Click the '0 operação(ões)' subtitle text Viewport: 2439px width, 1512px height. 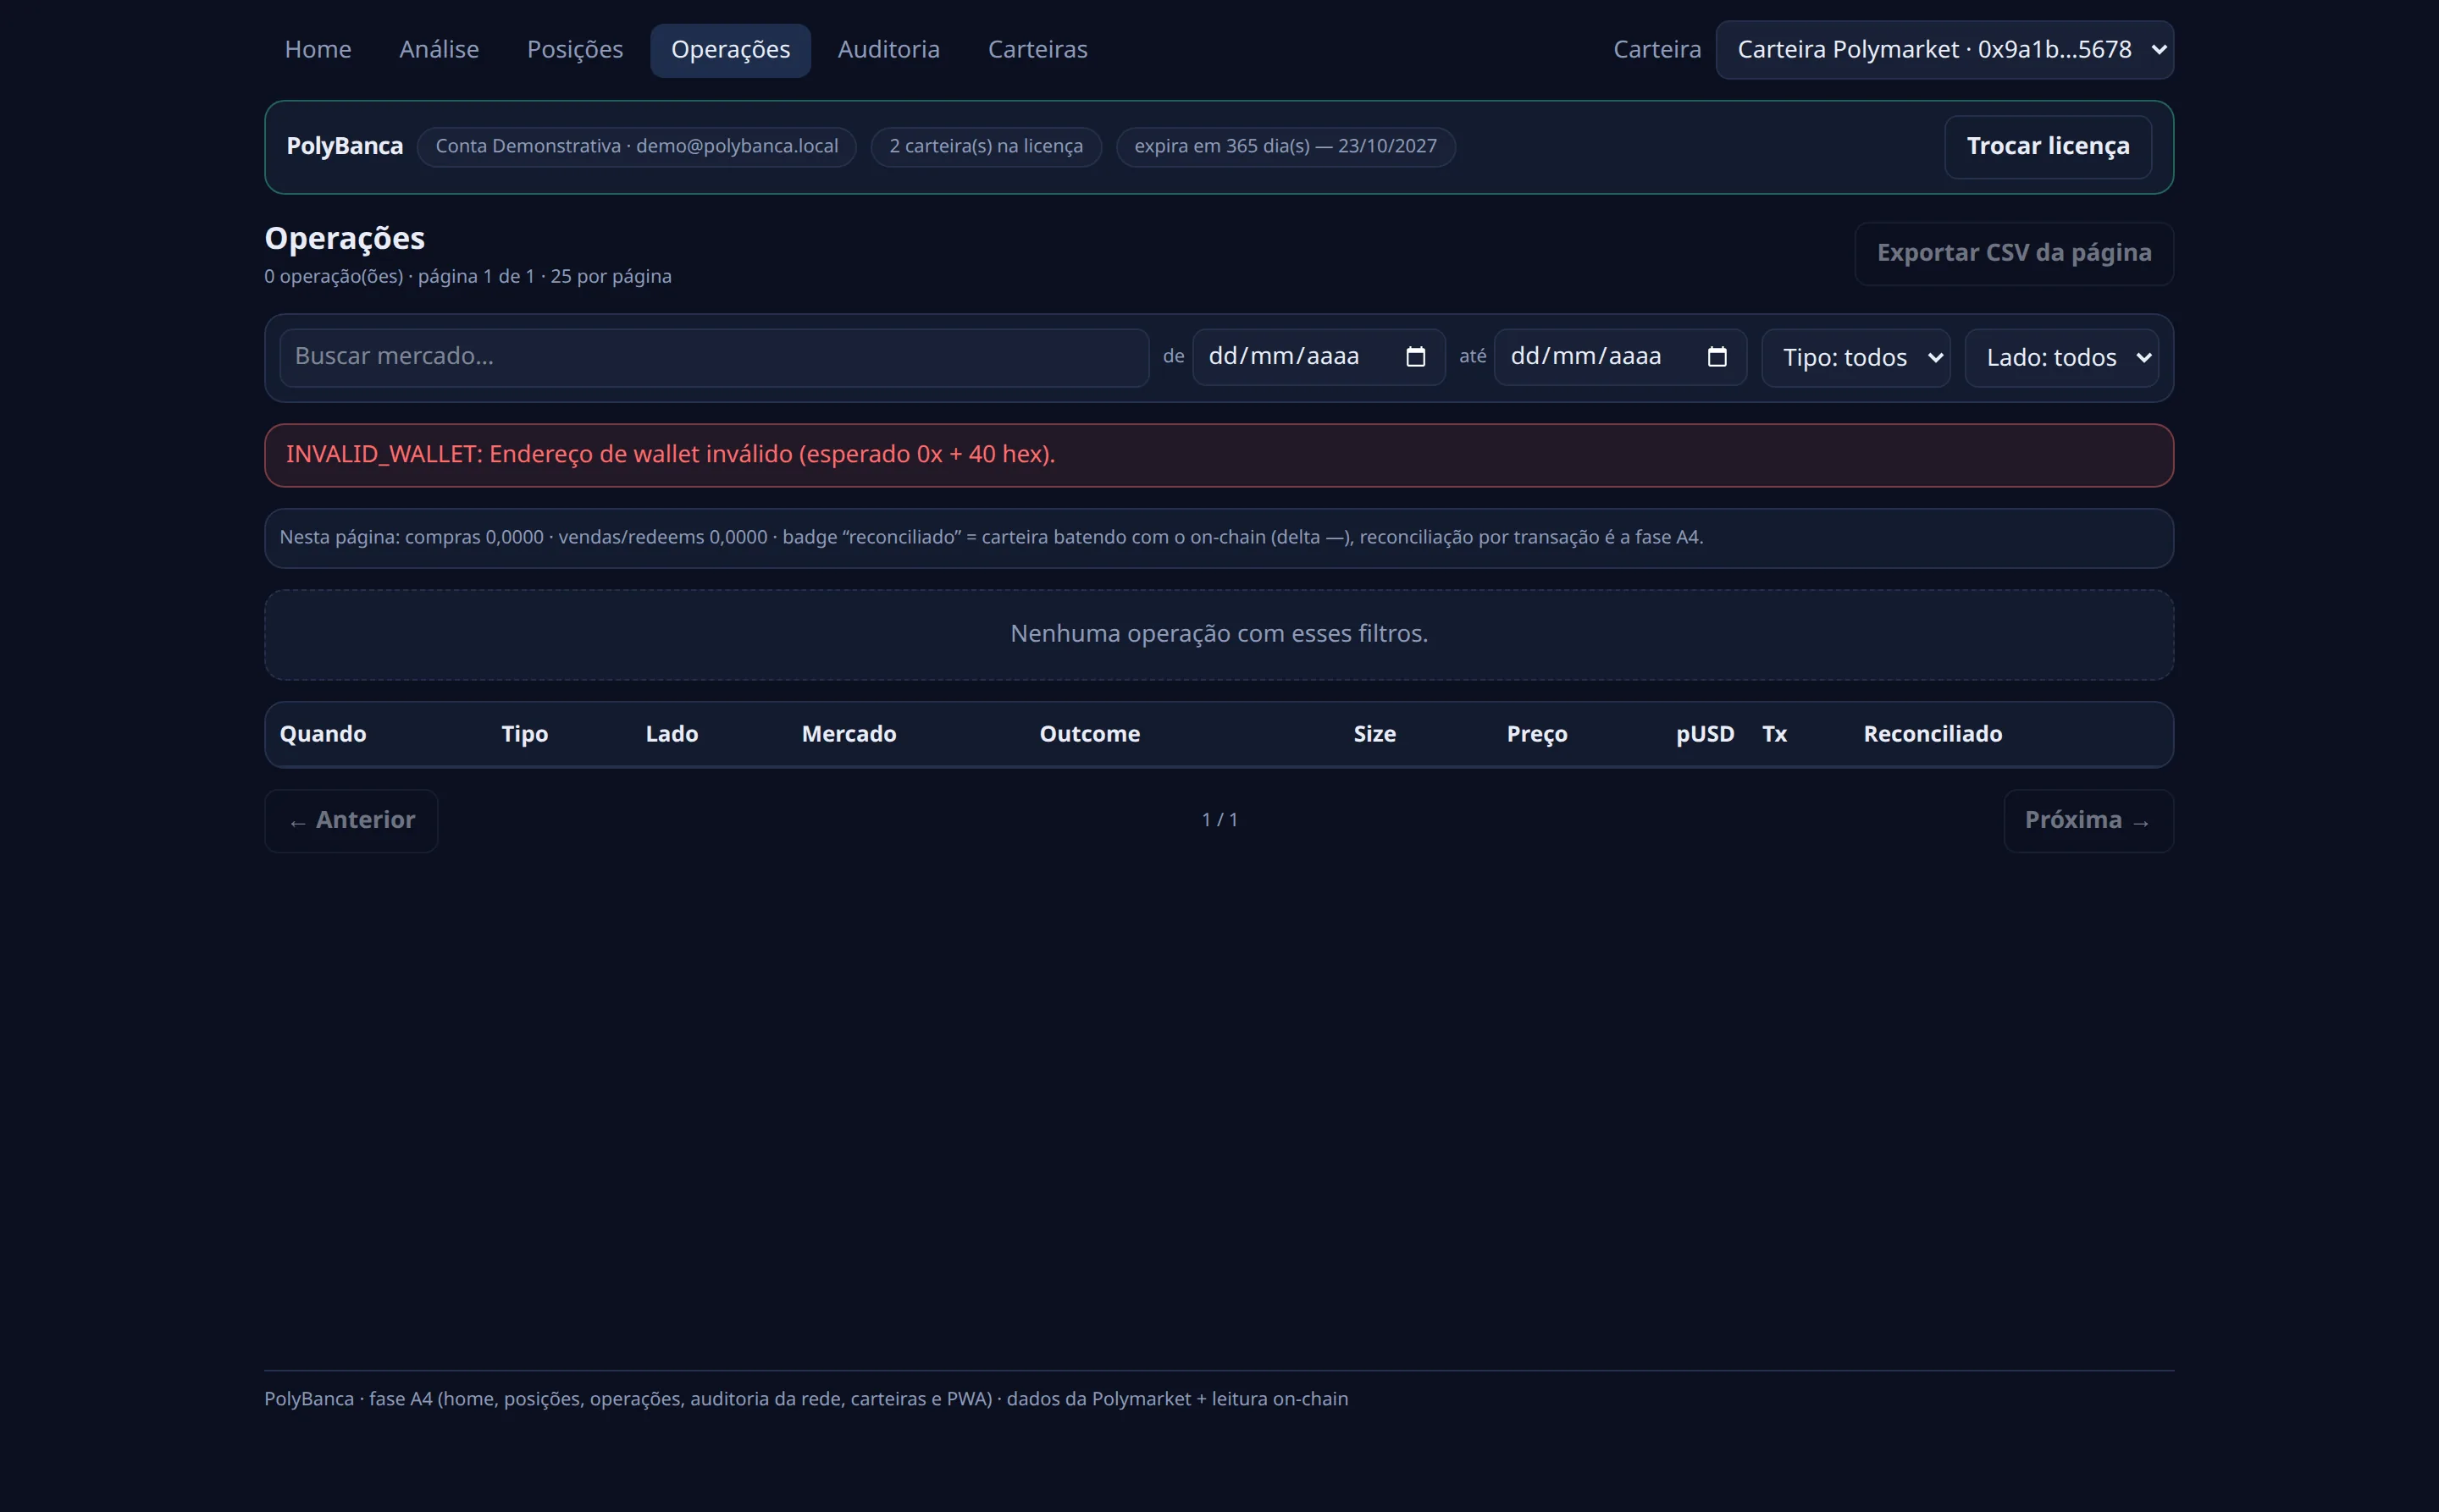pos(467,277)
